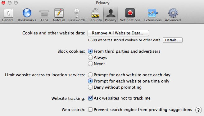204x116 pixels.
Task: Select the Tabs preferences icon
Action: coord(44,13)
